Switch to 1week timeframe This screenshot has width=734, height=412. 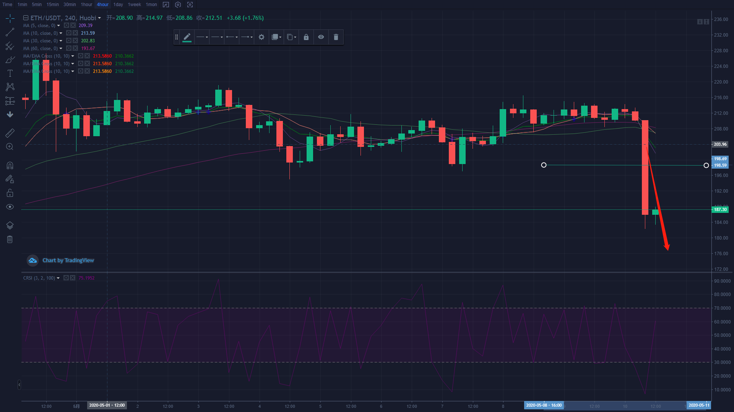[135, 5]
